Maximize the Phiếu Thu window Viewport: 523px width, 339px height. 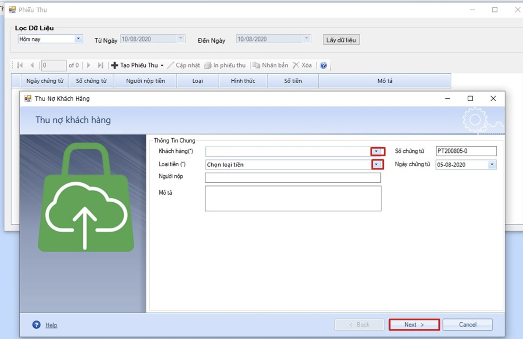pos(495,10)
